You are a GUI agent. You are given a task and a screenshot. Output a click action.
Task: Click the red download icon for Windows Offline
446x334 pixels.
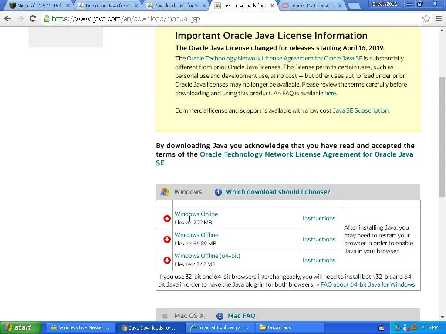[167, 240]
